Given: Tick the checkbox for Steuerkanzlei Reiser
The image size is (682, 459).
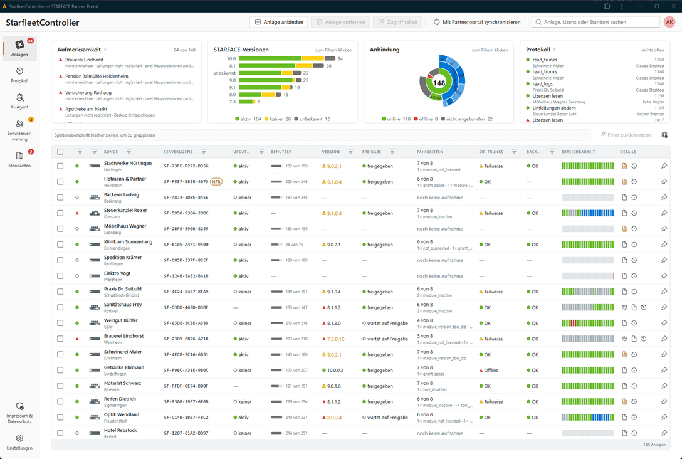Looking at the screenshot, I should click(60, 213).
